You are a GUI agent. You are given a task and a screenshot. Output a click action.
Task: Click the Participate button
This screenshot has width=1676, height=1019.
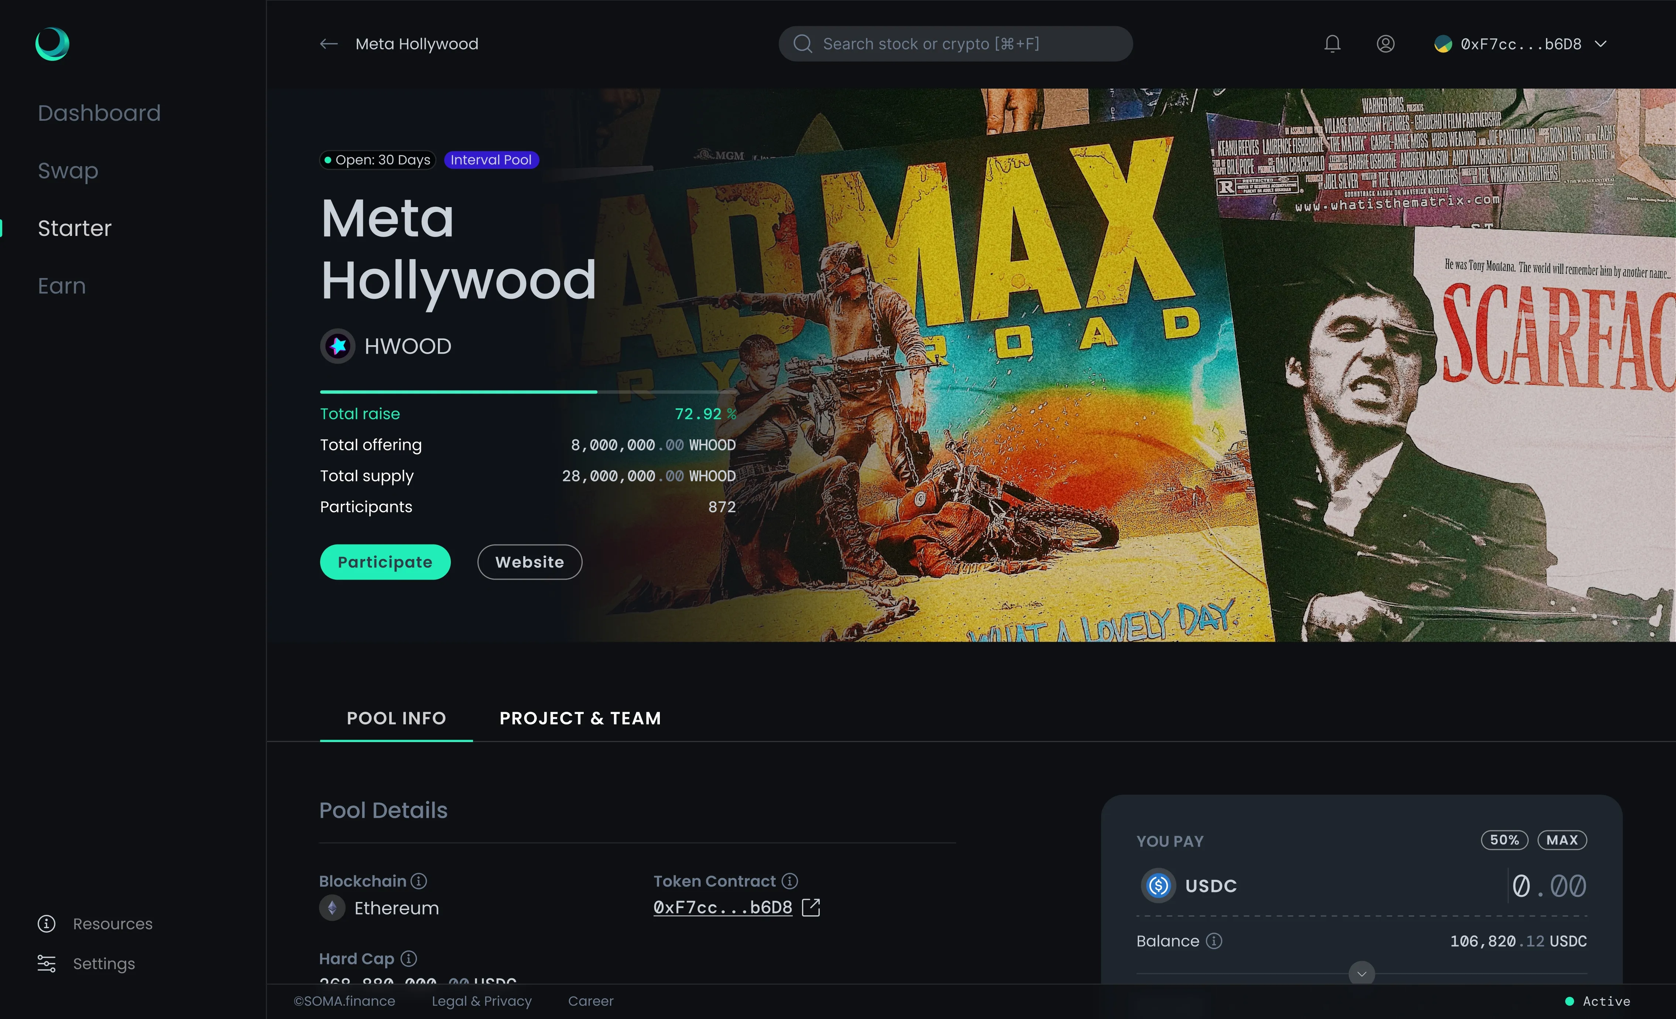(385, 562)
